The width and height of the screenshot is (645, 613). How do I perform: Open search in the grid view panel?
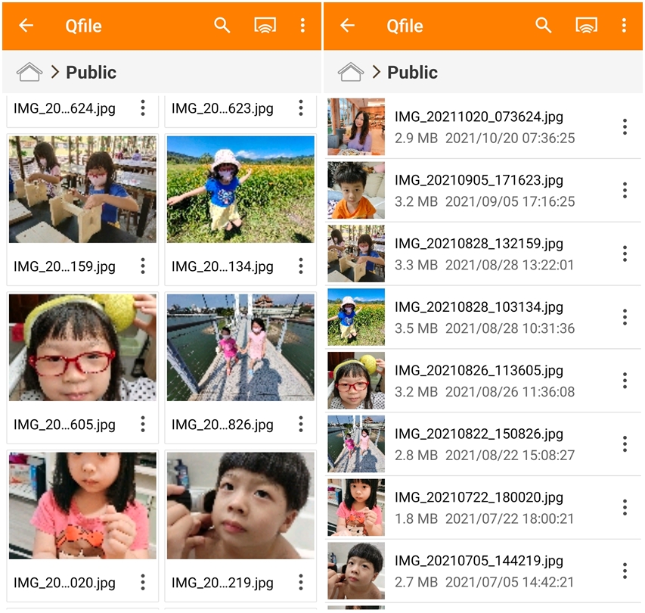pos(222,26)
